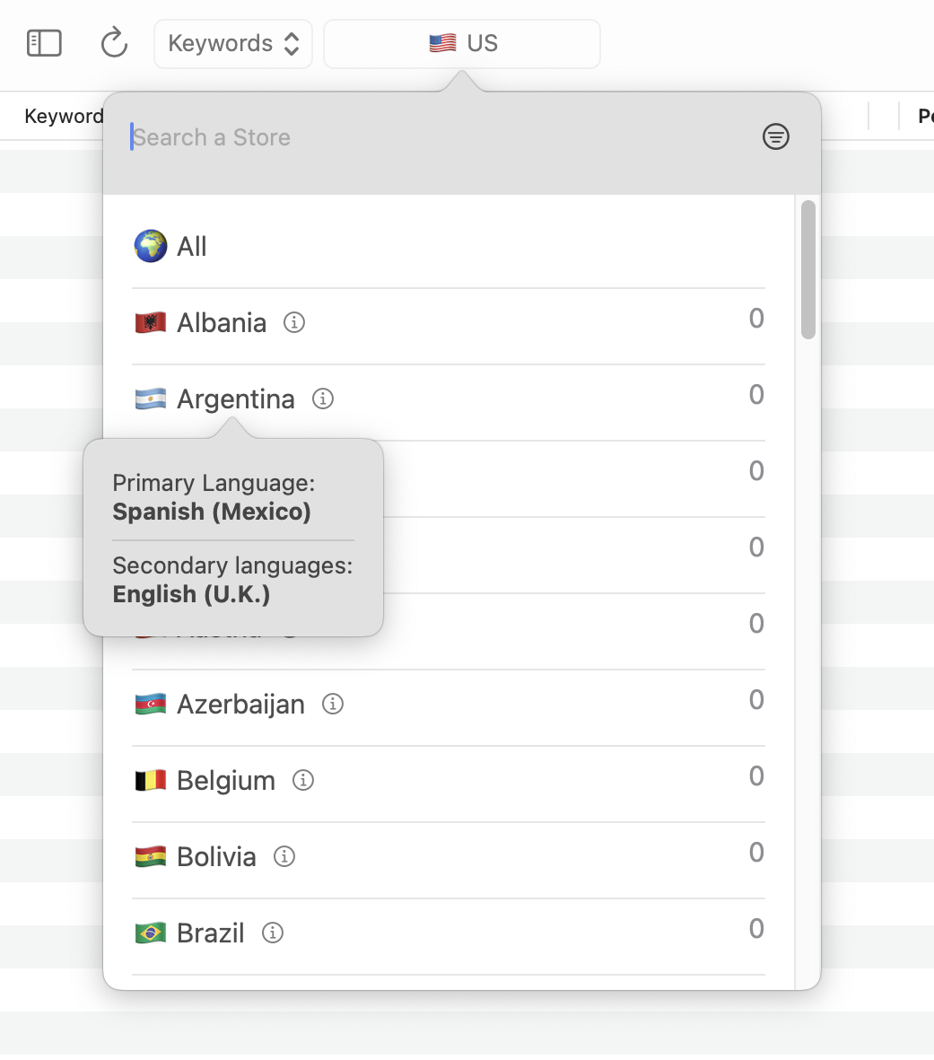The height and width of the screenshot is (1060, 934).
Task: Open Azerbaijan language info icon
Action: point(333,704)
